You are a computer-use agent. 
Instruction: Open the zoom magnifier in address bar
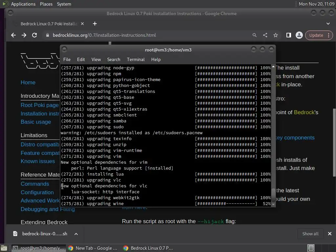254,35
